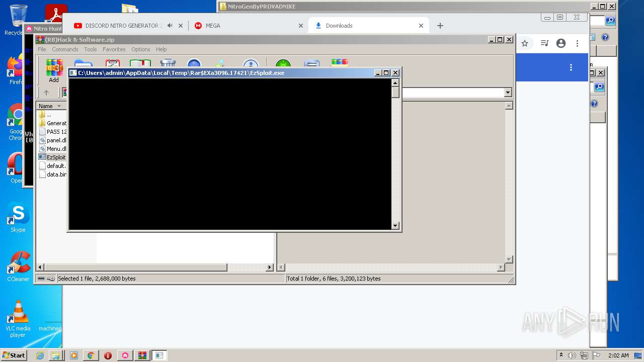This screenshot has height=362, width=644.
Task: Open Windows Start menu
Action: 14,355
